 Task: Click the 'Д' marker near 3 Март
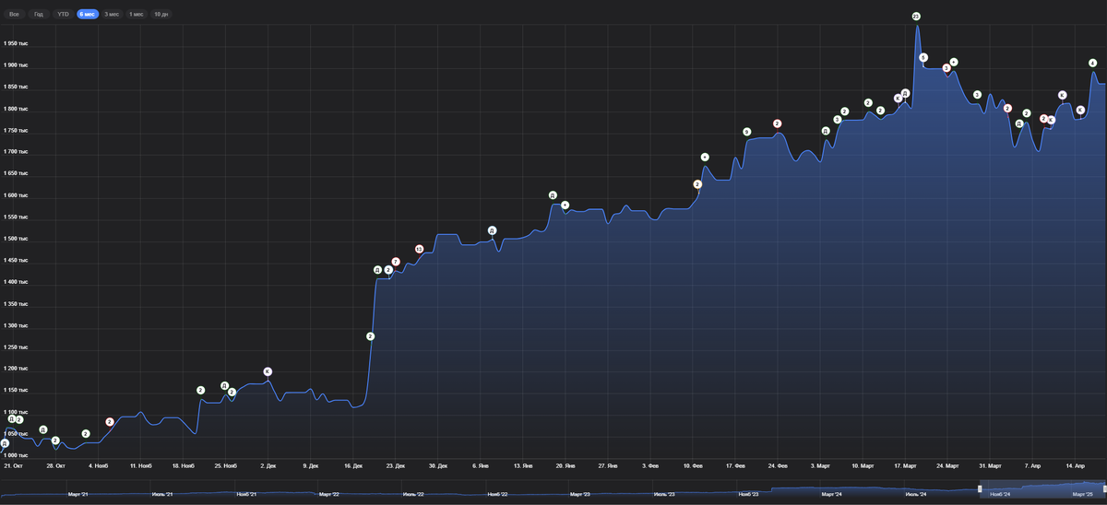[x=826, y=131]
